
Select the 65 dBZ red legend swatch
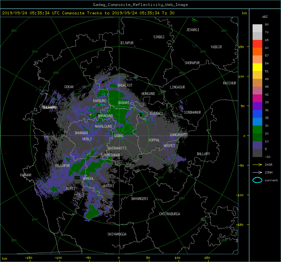click(257, 44)
